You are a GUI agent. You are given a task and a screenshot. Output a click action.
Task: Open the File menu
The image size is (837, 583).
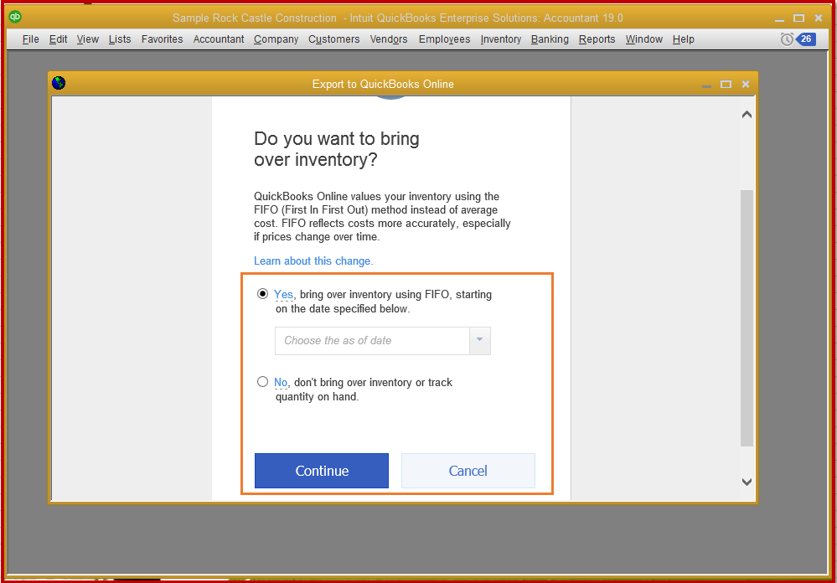coord(30,39)
